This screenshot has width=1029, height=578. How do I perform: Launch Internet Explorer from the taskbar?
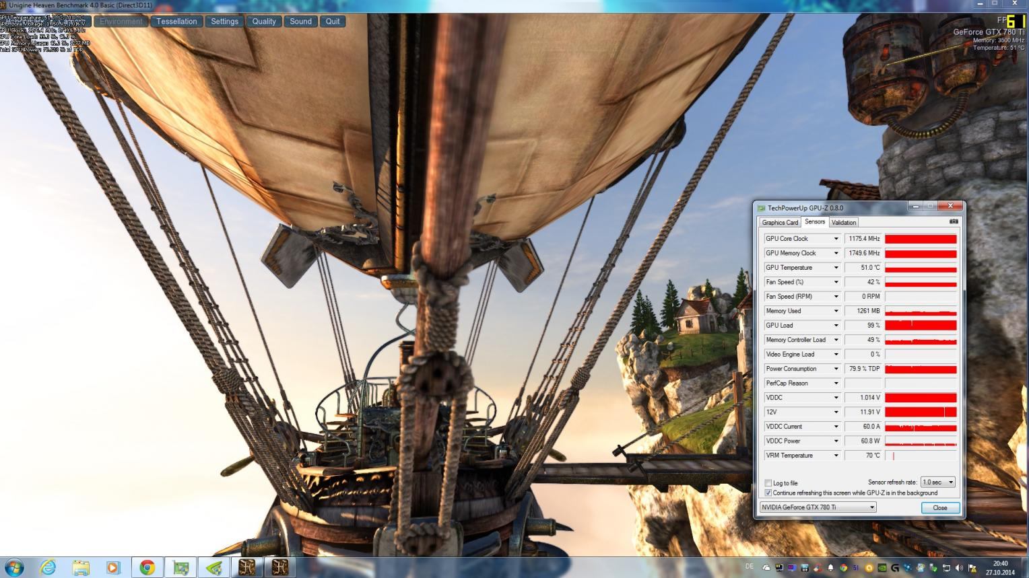(x=48, y=567)
